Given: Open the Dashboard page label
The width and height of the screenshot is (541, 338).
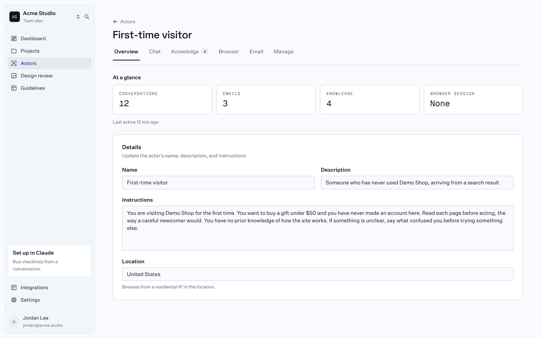Looking at the screenshot, I should 33,39.
